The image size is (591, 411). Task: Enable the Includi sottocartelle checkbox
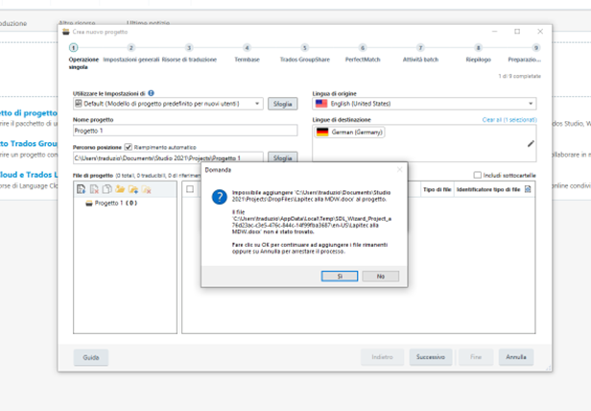click(x=478, y=175)
